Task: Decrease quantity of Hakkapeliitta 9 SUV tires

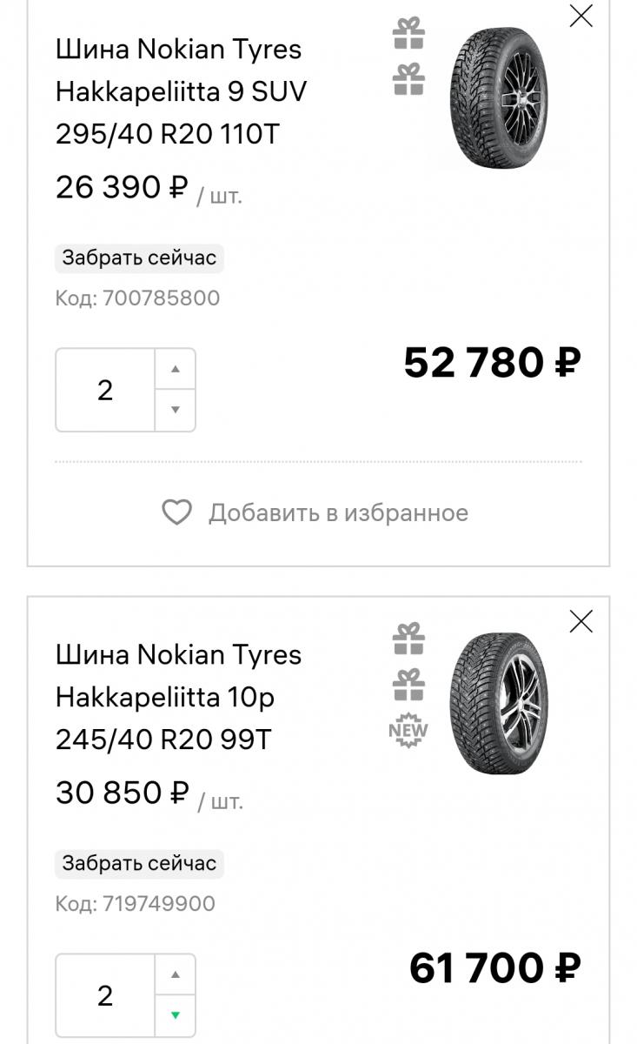Action: point(176,410)
